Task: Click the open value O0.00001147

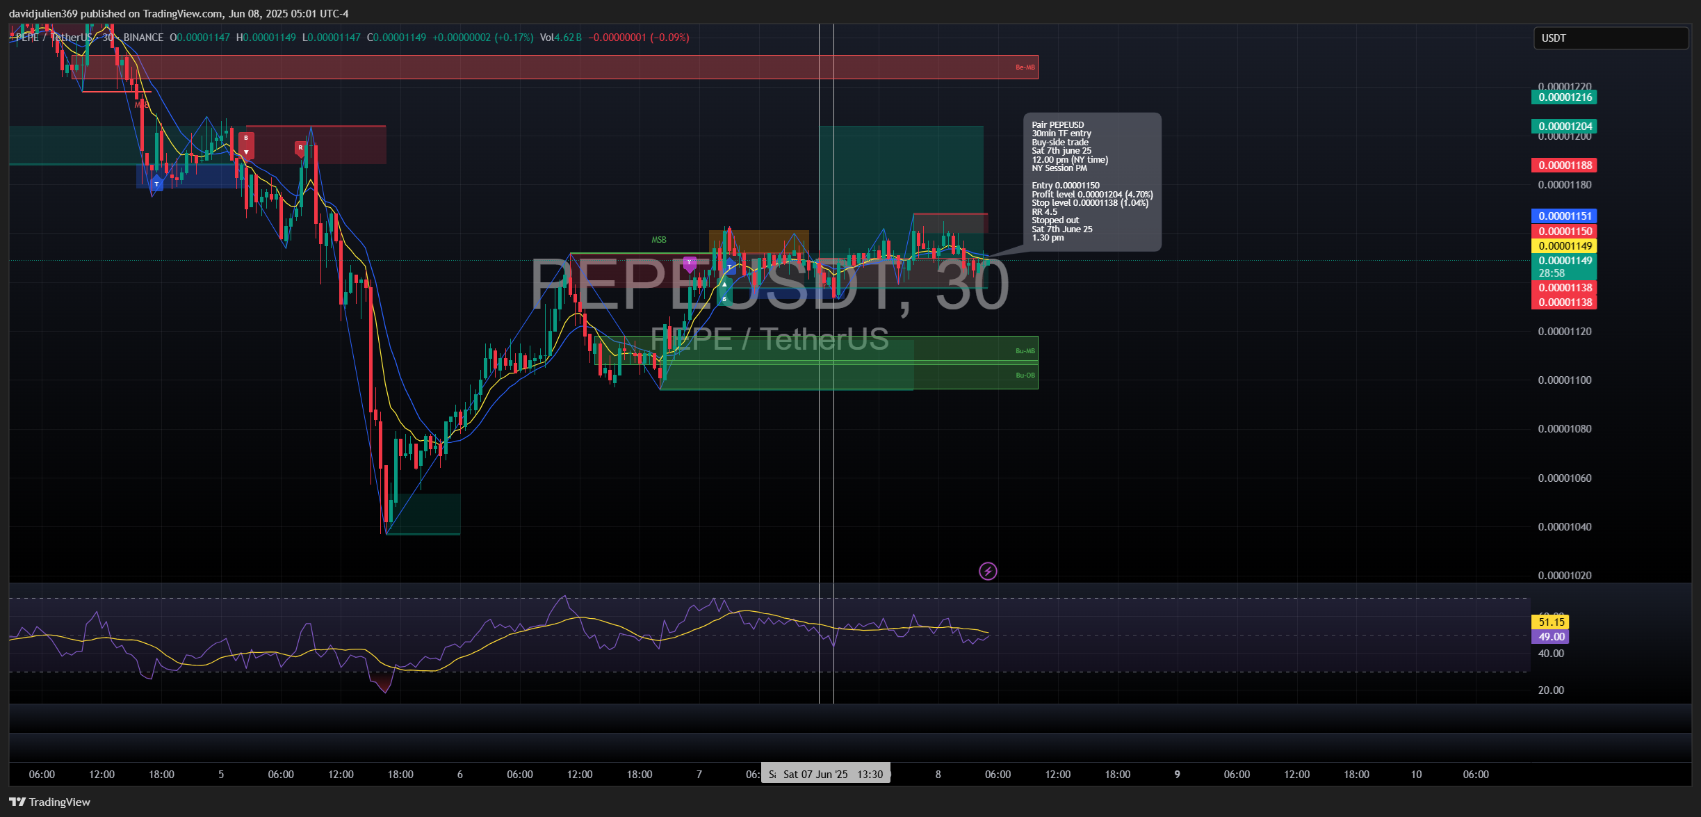Action: tap(200, 38)
